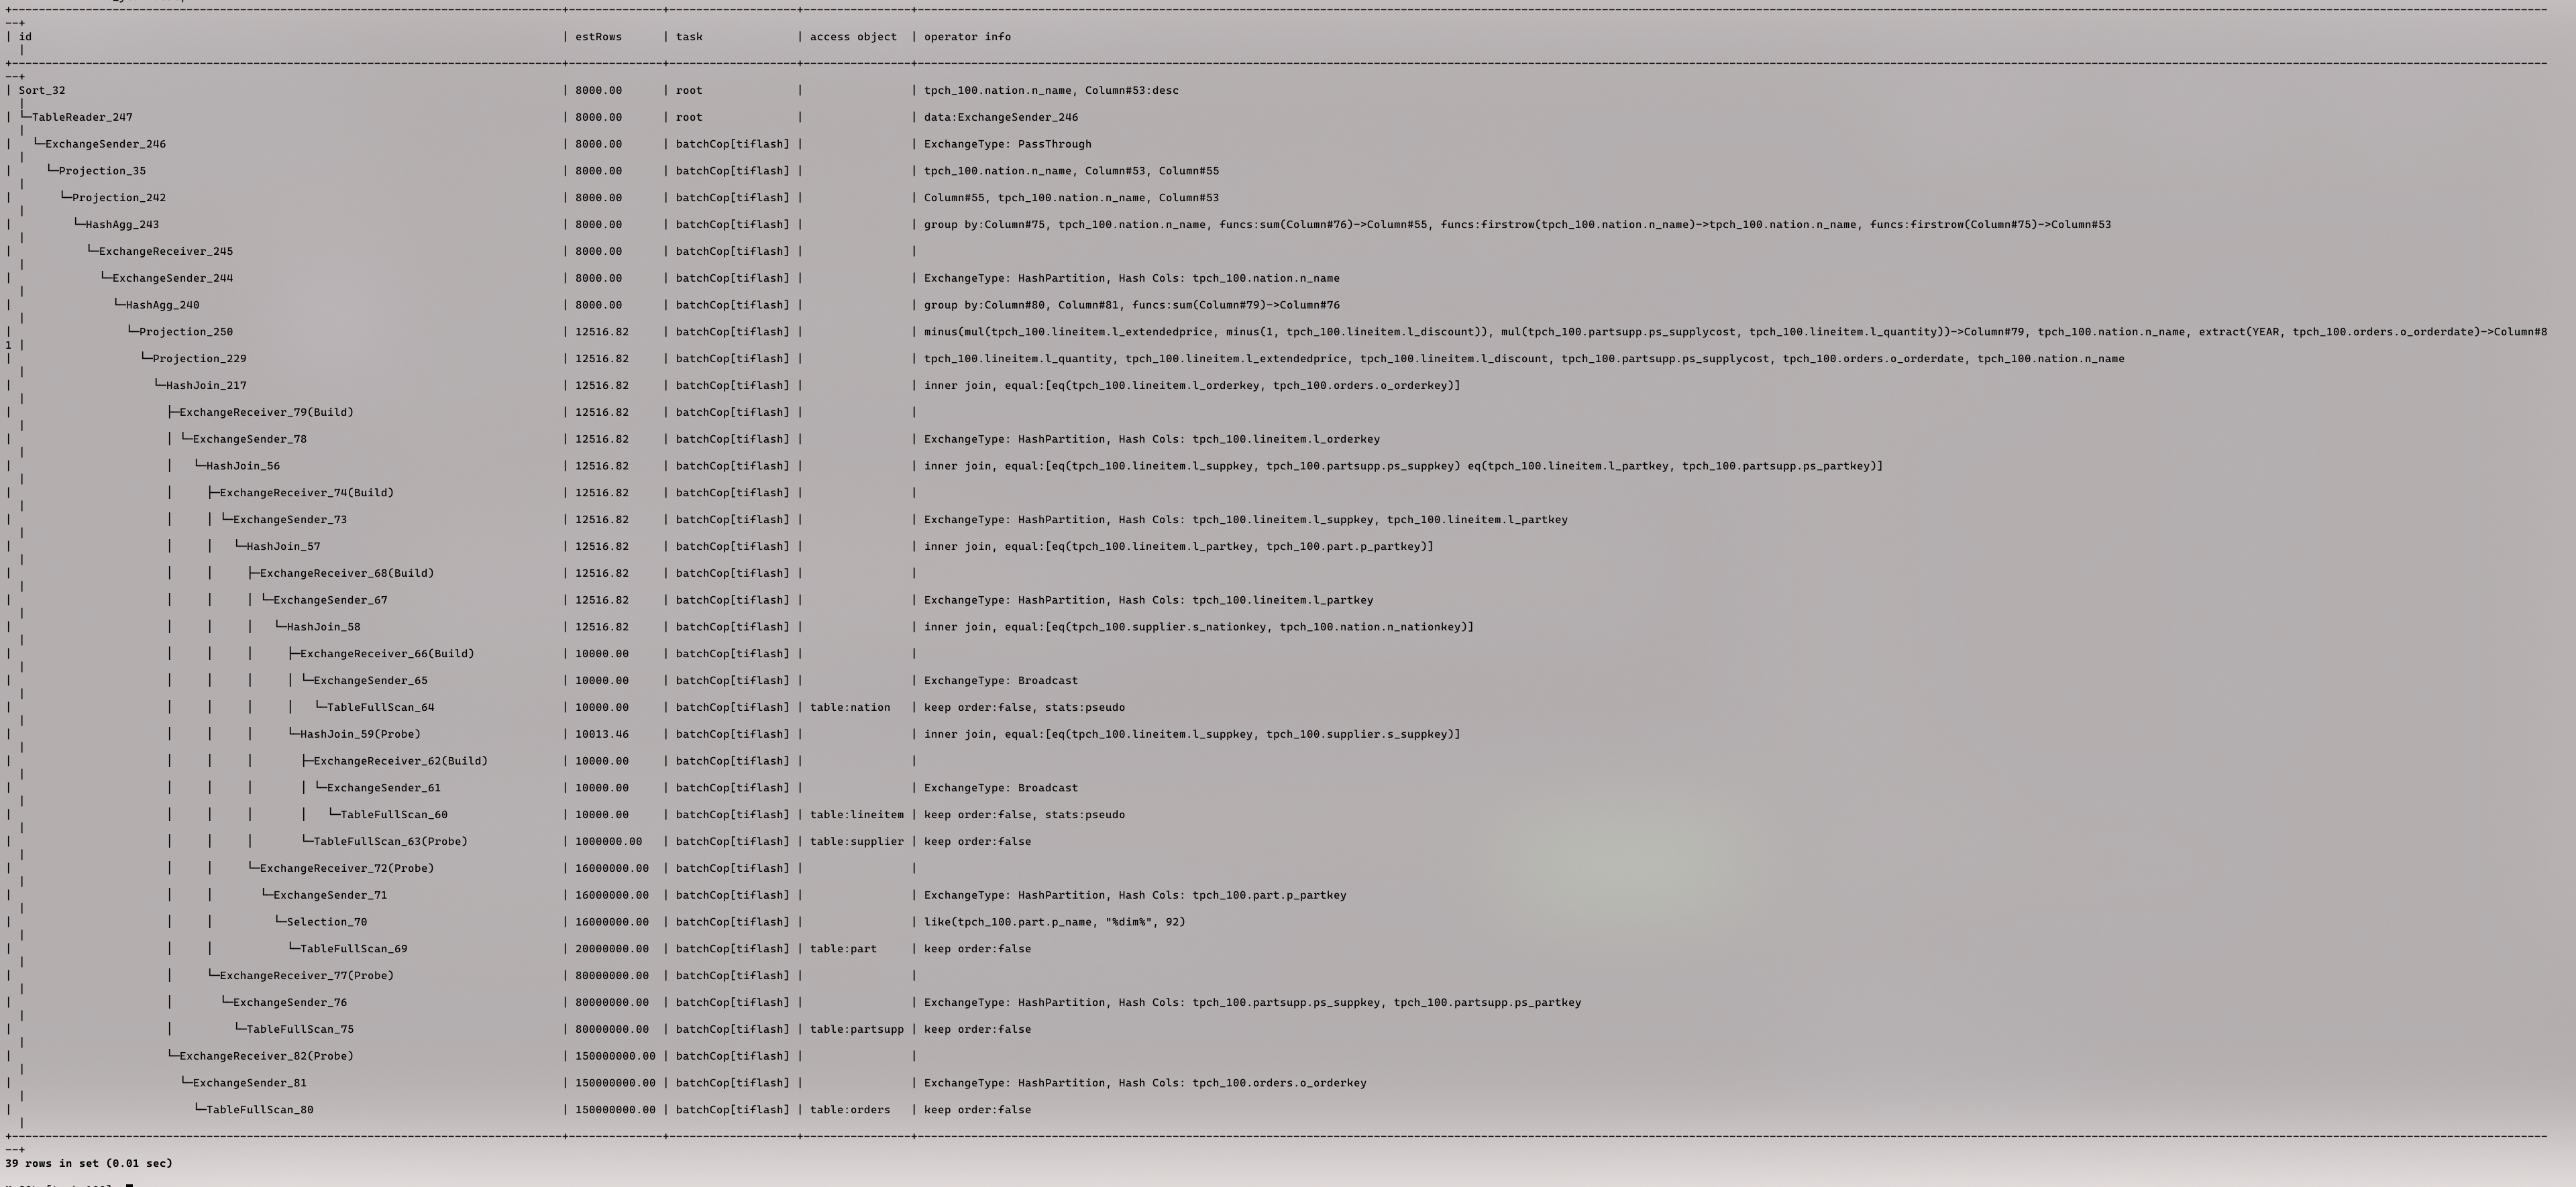Screen dimensions: 2576x1187
Task: Select Projection_35 operator id
Action: pos(102,171)
